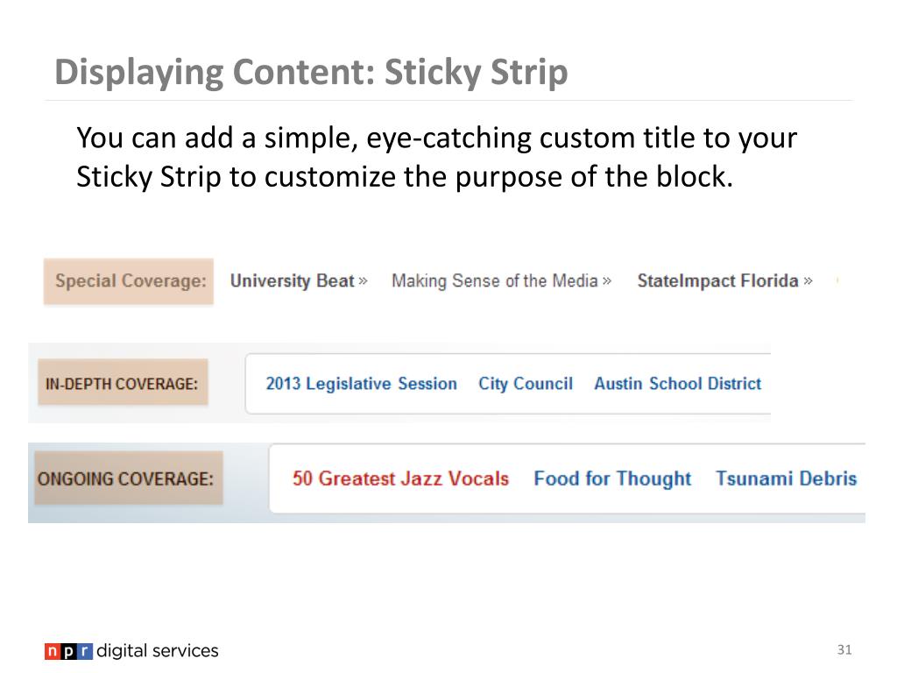The width and height of the screenshot is (897, 673).
Task: Click the NPR logo icon
Action: point(68,651)
